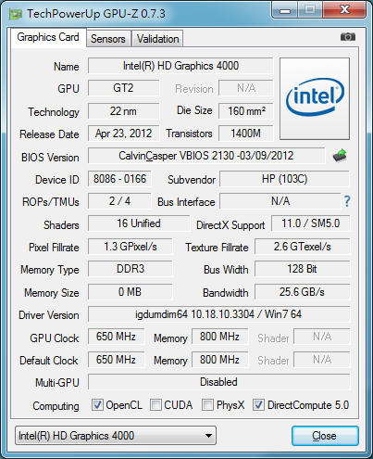Viewport: 373px width, 459px height.
Task: Click the Die Size value 160 mm²
Action: tap(246, 111)
